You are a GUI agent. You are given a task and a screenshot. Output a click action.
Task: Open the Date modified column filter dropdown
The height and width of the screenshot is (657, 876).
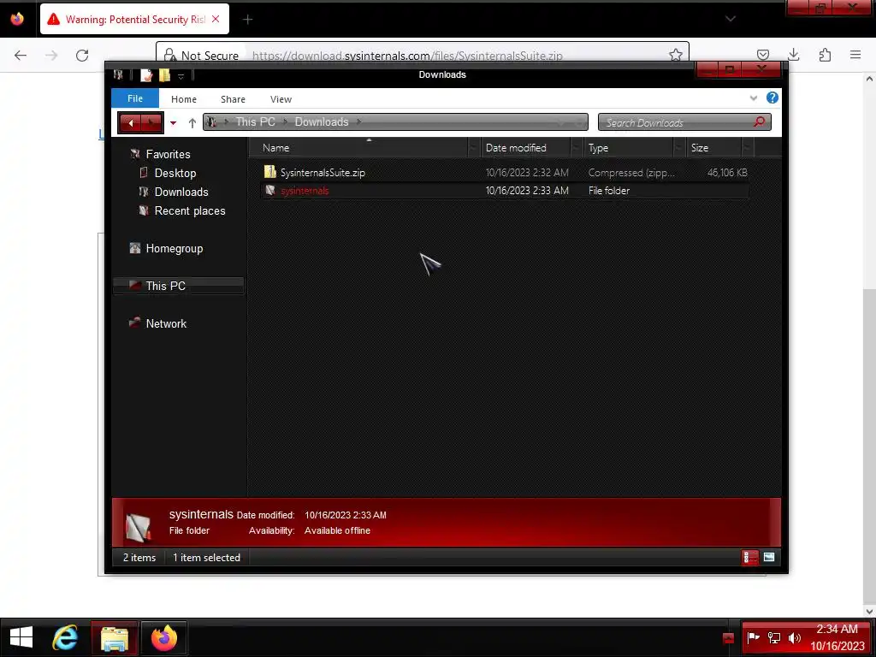tap(577, 148)
